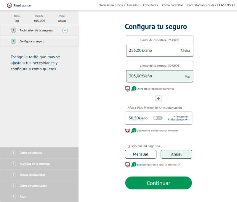Viewport: 237px width, 202px height.
Task: Open Información previa al tomador
Action: coord(118,5)
